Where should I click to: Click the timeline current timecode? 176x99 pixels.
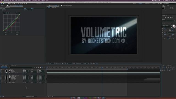(4, 67)
